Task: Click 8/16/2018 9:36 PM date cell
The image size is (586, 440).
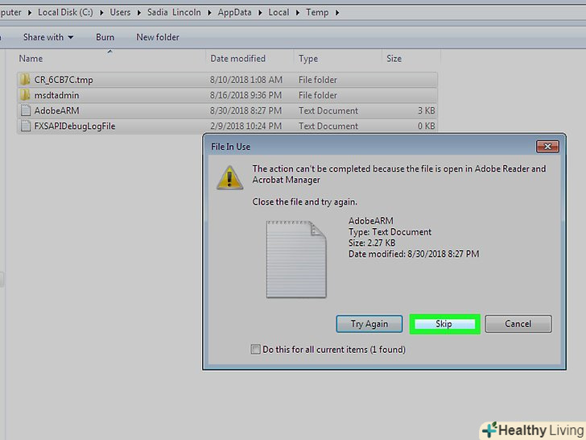Action: tap(246, 95)
